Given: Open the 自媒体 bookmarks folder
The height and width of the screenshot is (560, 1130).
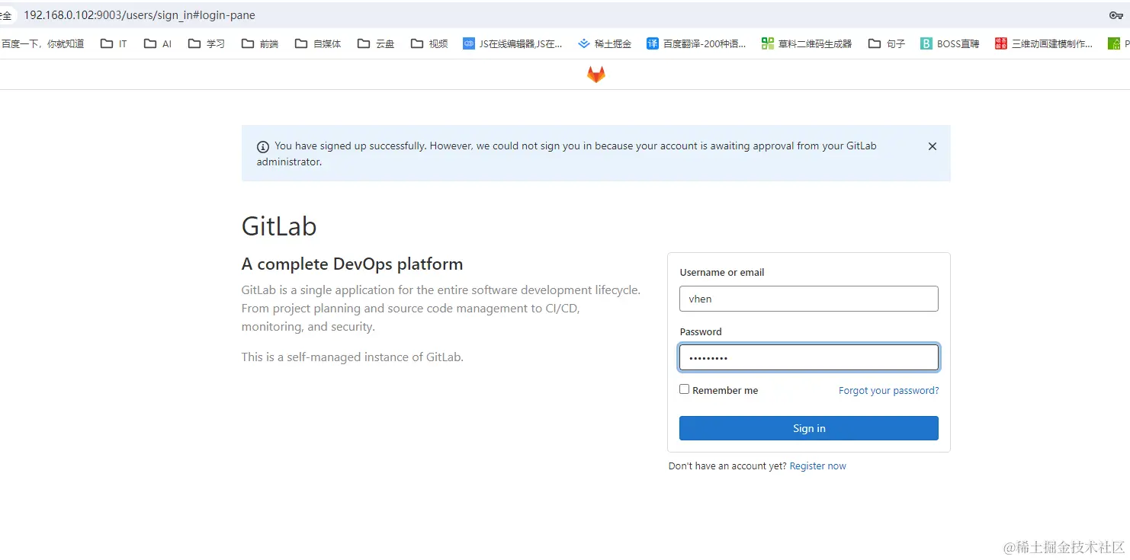Looking at the screenshot, I should coord(318,43).
